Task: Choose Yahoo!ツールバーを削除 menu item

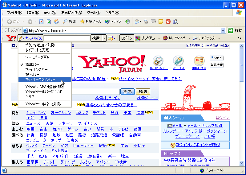Action: point(45,104)
